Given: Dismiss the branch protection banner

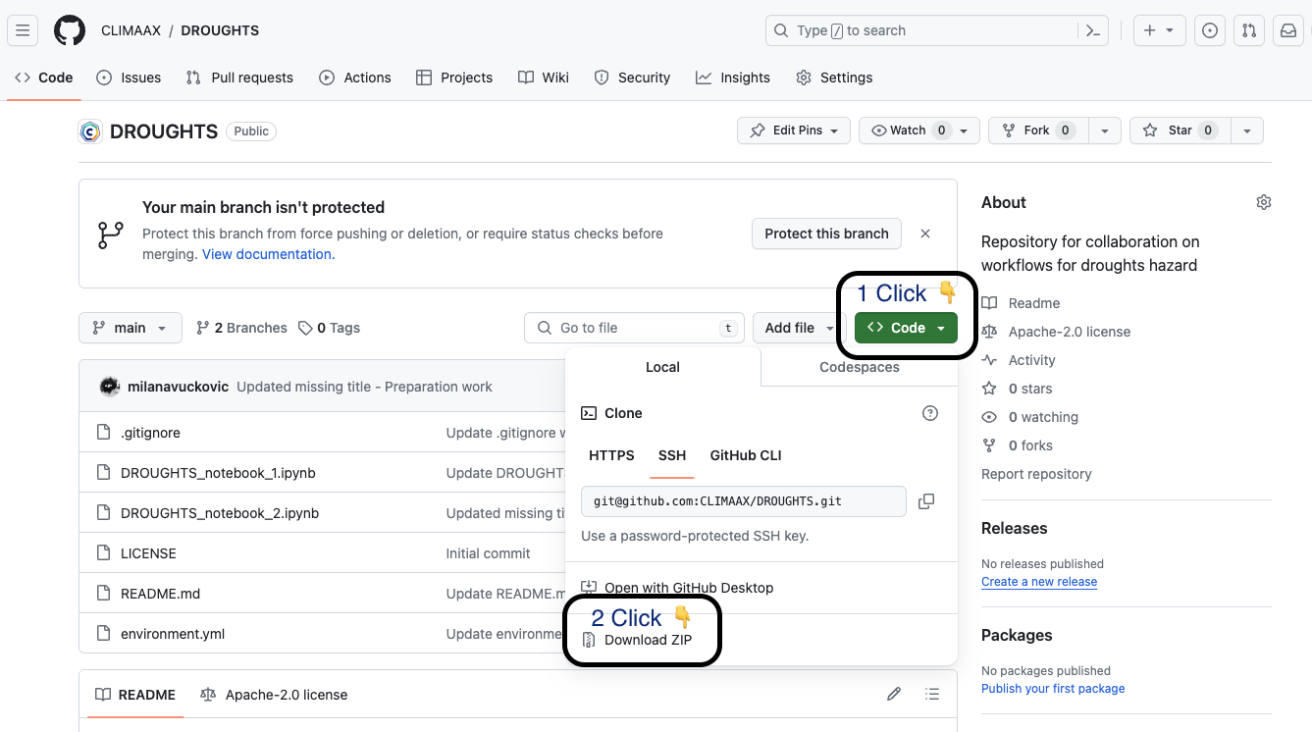Looking at the screenshot, I should pos(925,234).
